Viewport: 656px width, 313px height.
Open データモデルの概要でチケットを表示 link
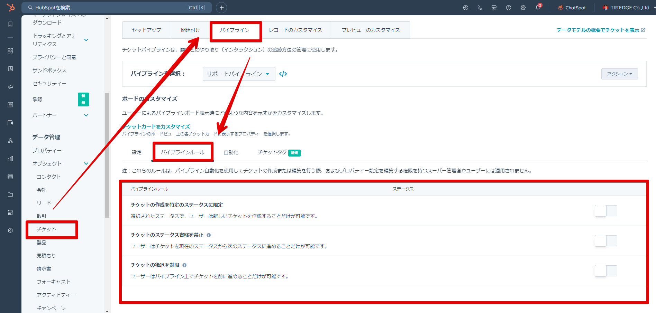click(601, 30)
